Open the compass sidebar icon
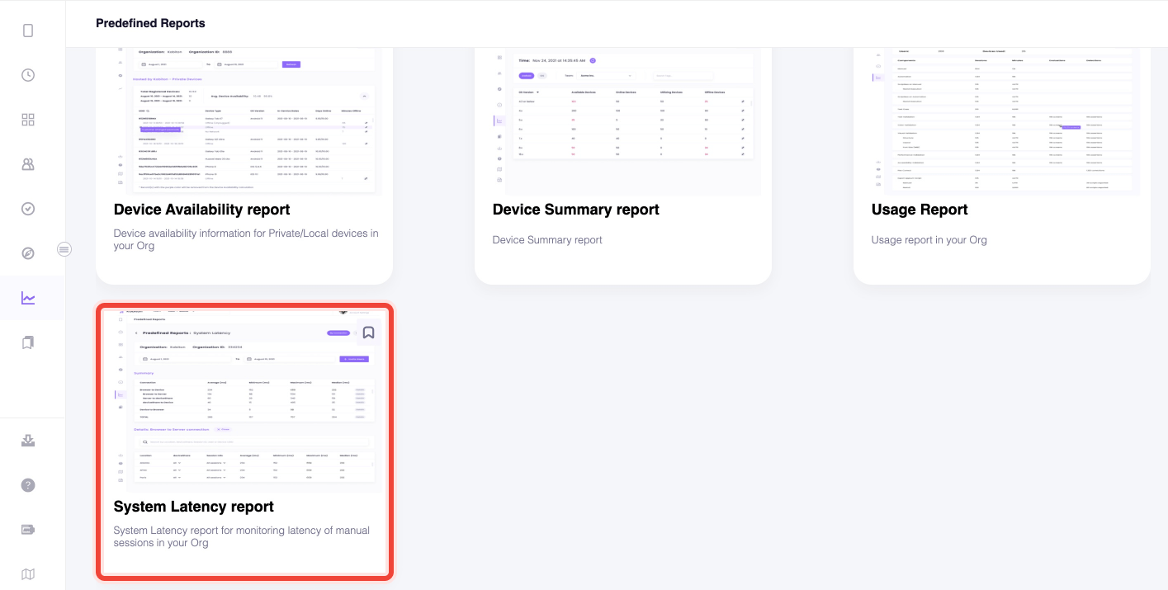The width and height of the screenshot is (1168, 590). [x=28, y=253]
